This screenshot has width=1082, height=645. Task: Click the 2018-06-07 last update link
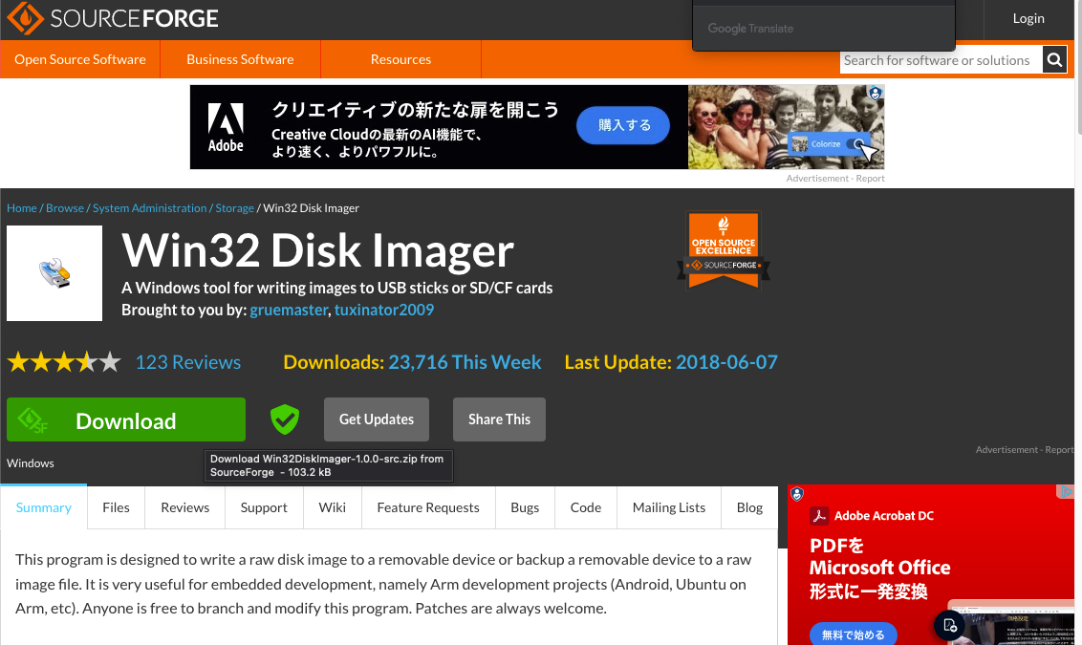click(x=726, y=362)
